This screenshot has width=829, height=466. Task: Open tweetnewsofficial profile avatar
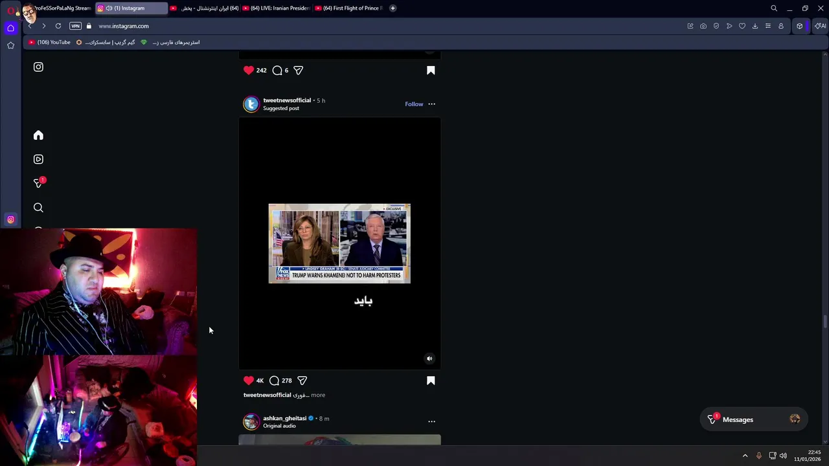coord(251,104)
